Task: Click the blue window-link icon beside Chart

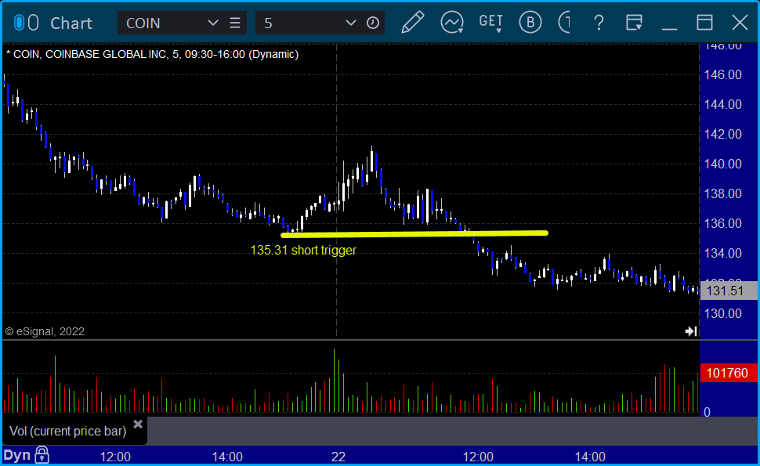Action: coord(19,23)
